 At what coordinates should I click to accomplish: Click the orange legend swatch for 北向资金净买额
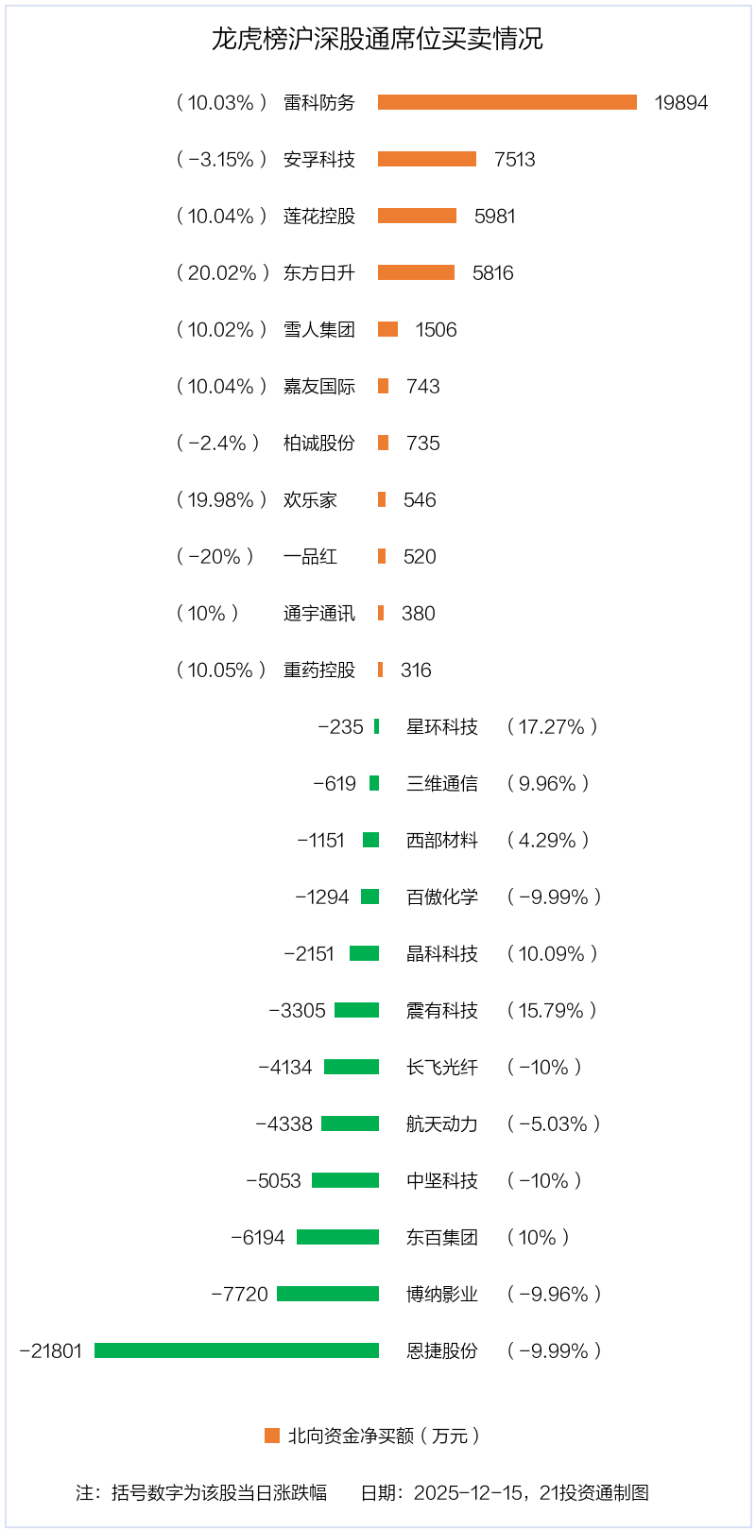272,1436
